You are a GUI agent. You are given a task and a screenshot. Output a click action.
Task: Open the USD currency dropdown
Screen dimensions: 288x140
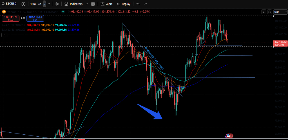pos(280,12)
